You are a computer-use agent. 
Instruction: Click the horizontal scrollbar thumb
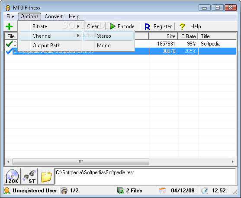(x=81, y=162)
